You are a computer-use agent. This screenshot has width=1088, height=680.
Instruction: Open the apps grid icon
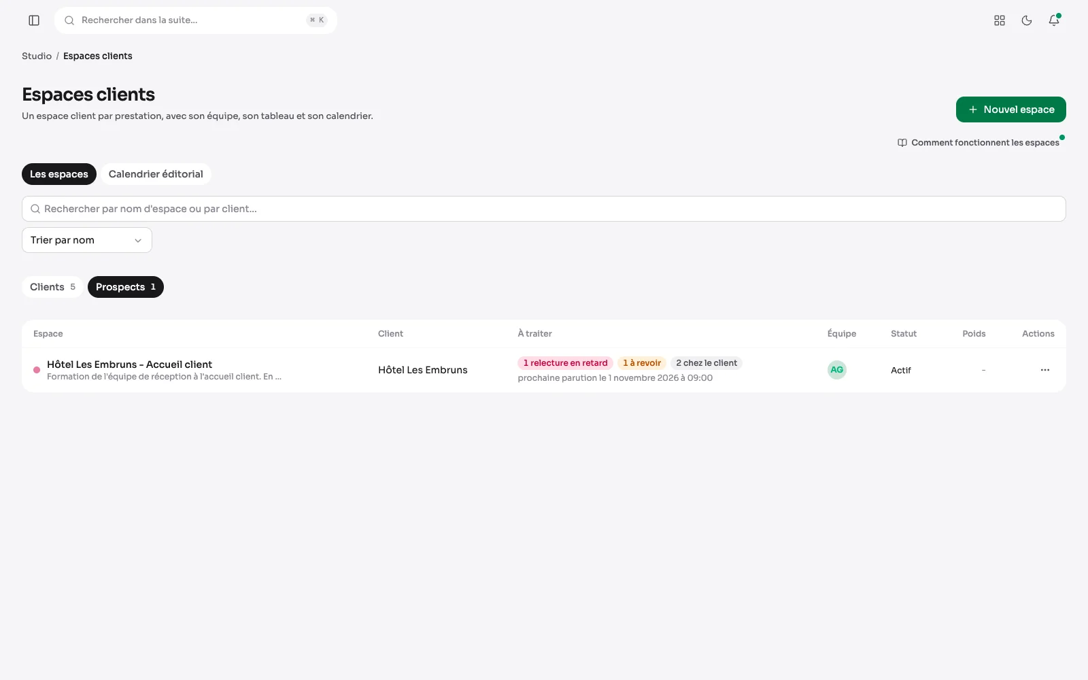coord(1000,20)
